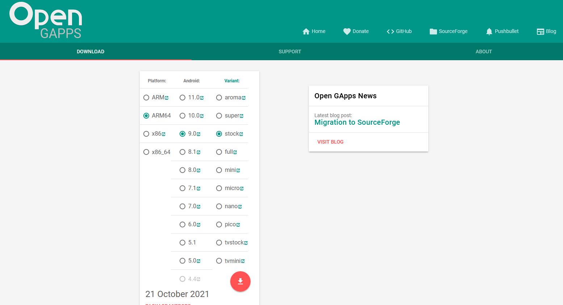The width and height of the screenshot is (563, 305).
Task: Click the 21 October 2021 date text
Action: (177, 294)
